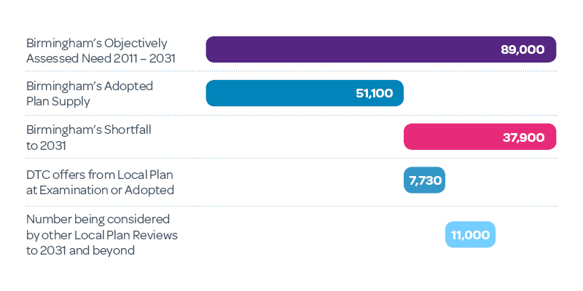The width and height of the screenshot is (583, 291).
Task: Click the 37,900 figure
Action: (x=523, y=137)
